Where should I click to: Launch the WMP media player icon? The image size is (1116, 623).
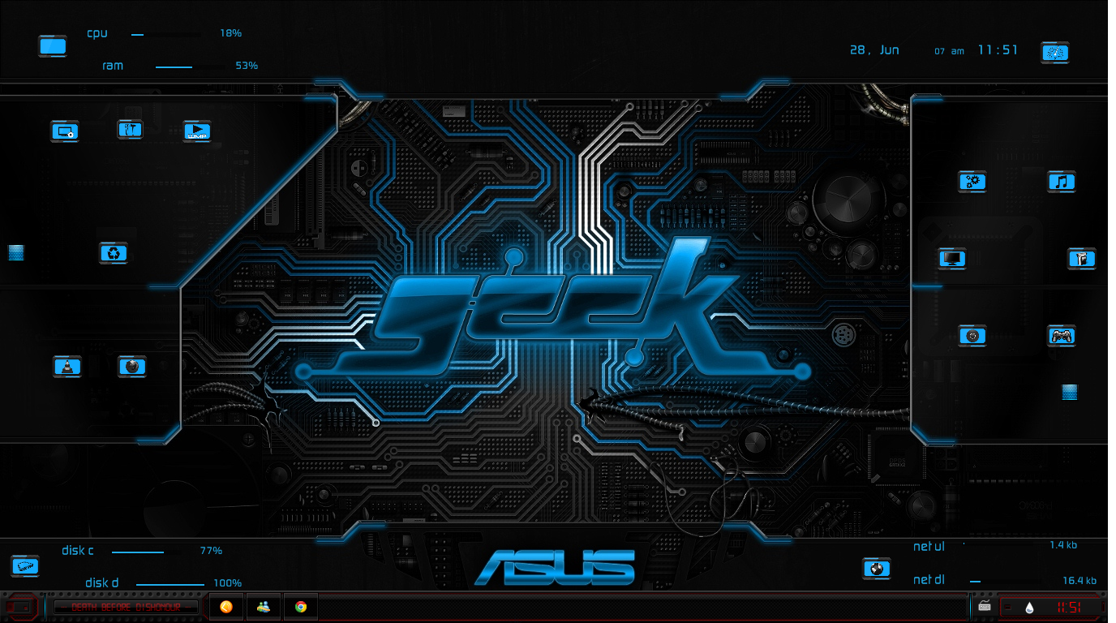(197, 131)
